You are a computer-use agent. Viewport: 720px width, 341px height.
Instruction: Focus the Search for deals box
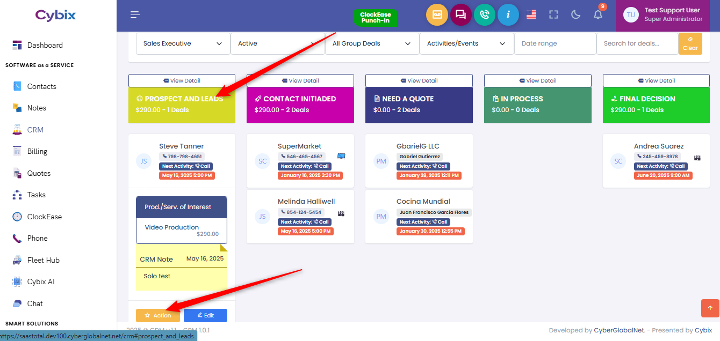(637, 43)
